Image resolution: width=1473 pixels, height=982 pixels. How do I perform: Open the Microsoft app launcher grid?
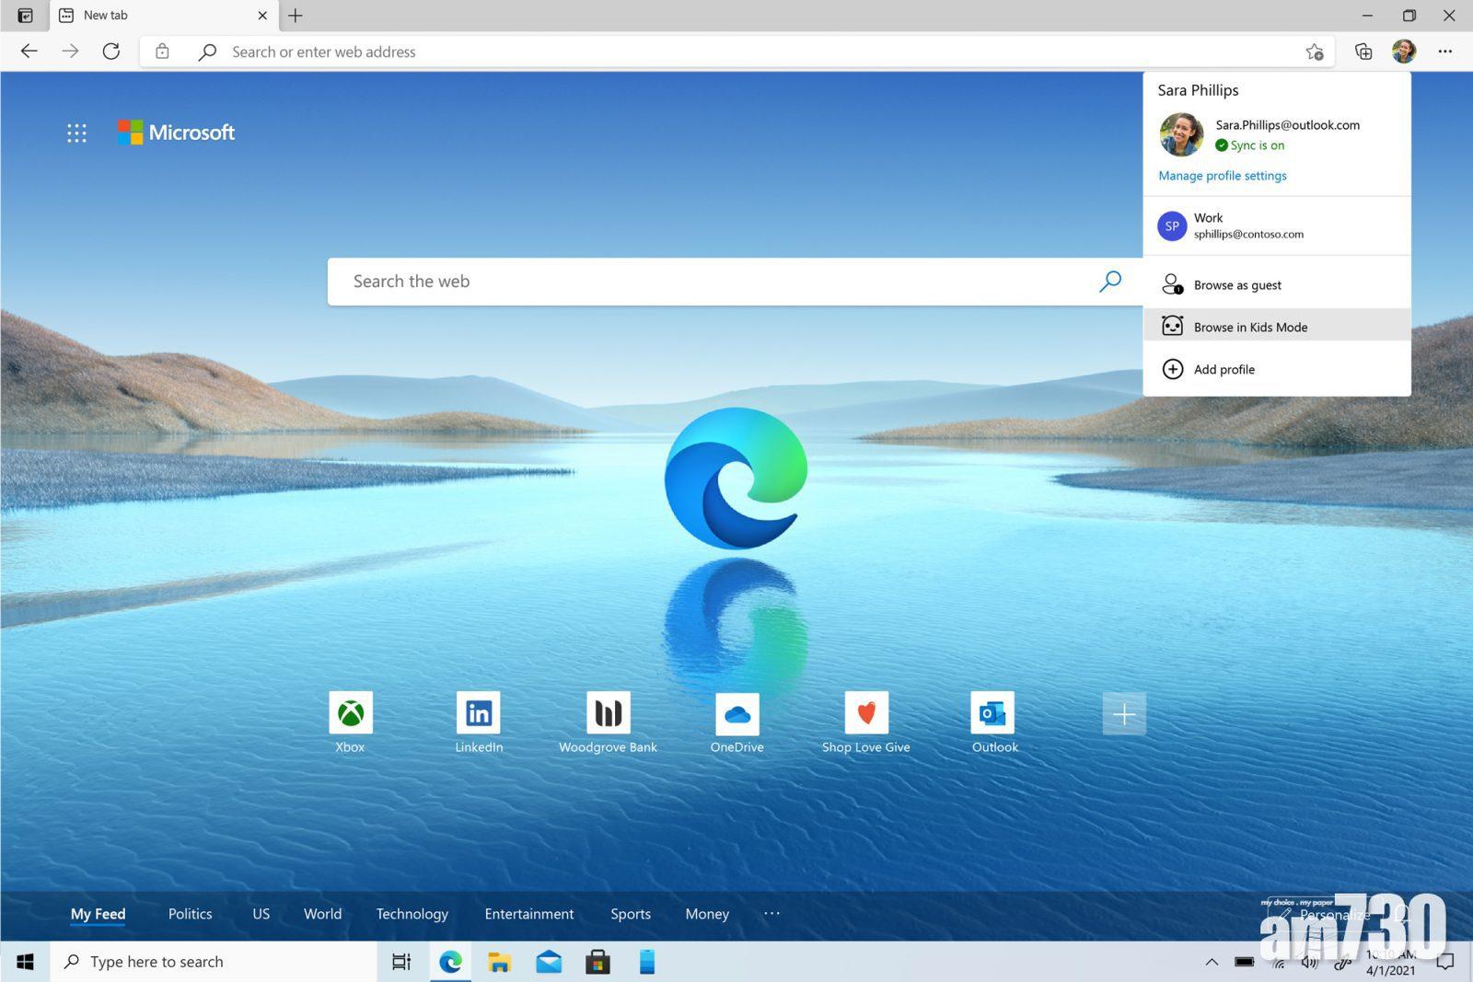coord(76,133)
